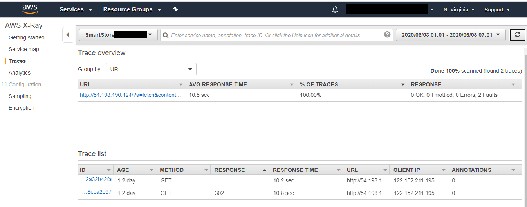Open the time range selector dropdown
The height and width of the screenshot is (207, 527).
pos(451,35)
